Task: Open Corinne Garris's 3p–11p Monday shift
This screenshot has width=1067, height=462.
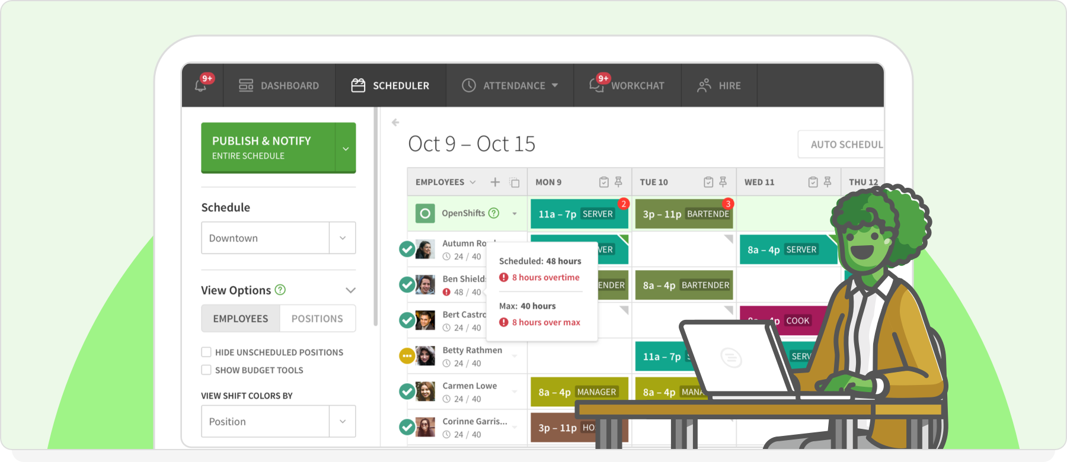Action: [579, 427]
